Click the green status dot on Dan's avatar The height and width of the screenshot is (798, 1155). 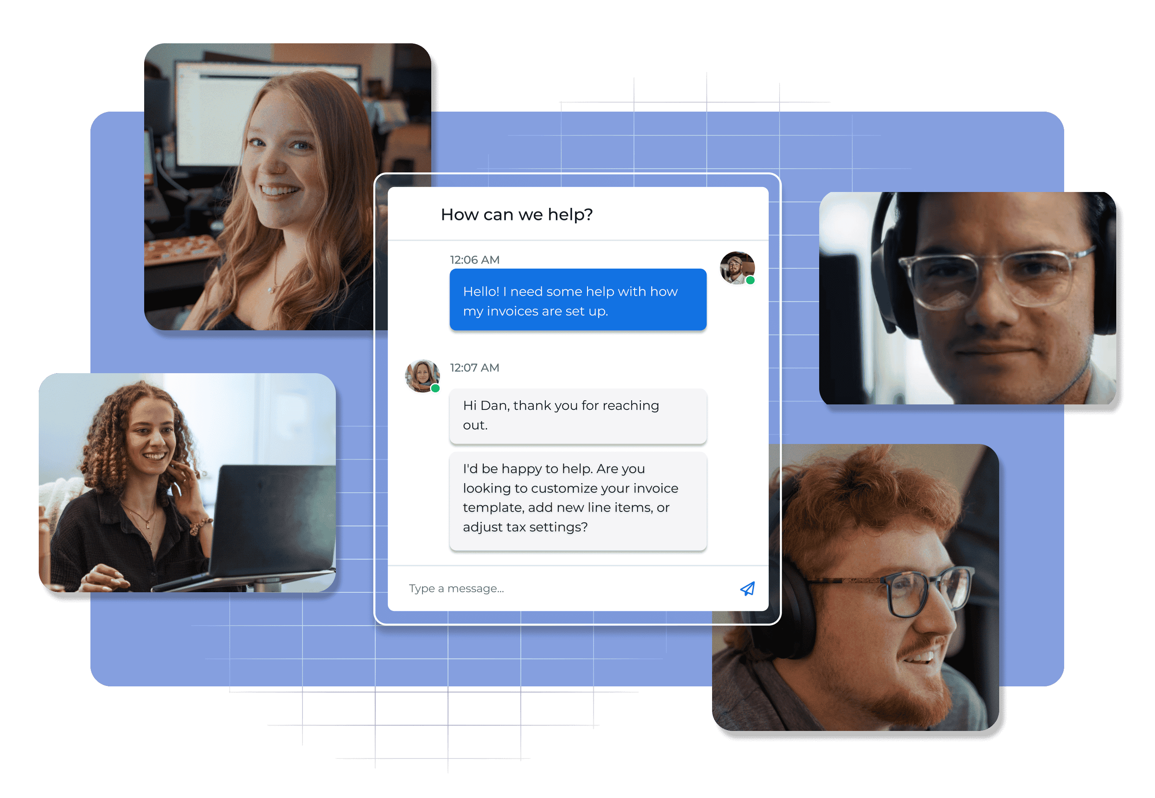[x=750, y=280]
